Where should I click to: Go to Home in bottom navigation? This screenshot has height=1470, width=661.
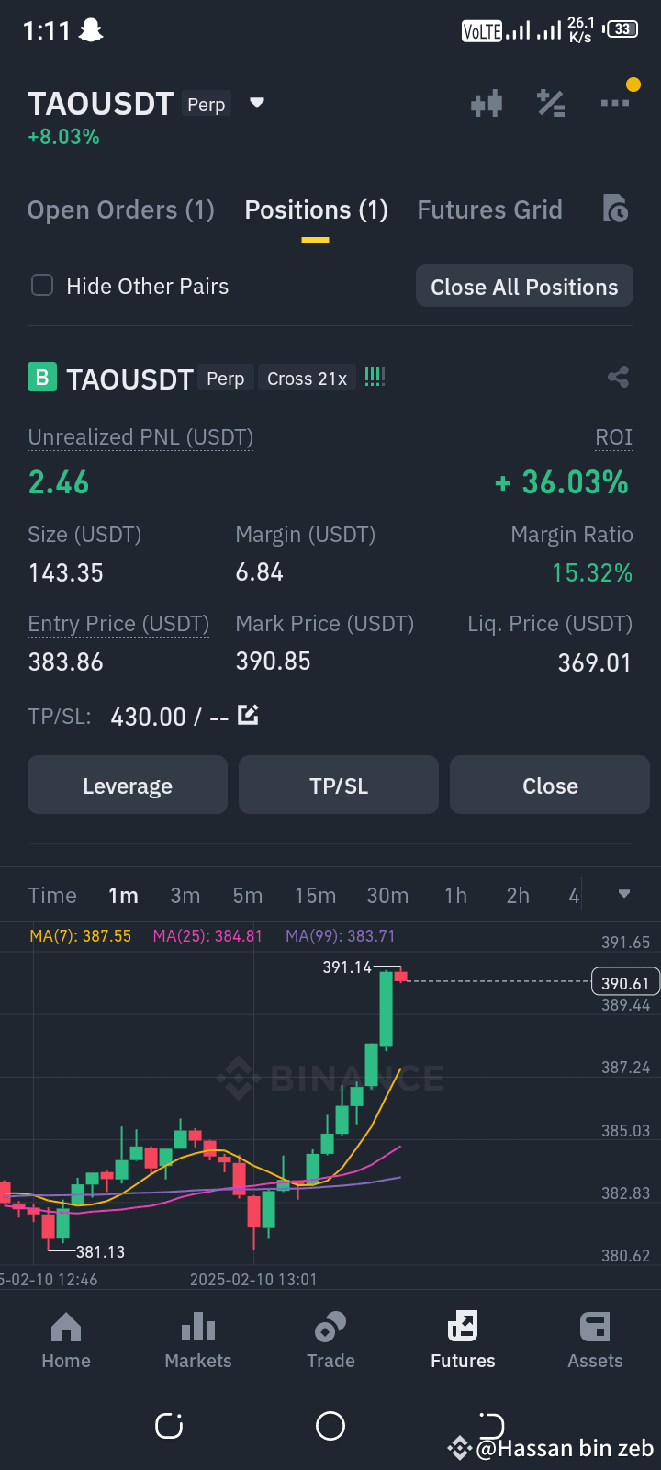(66, 1341)
